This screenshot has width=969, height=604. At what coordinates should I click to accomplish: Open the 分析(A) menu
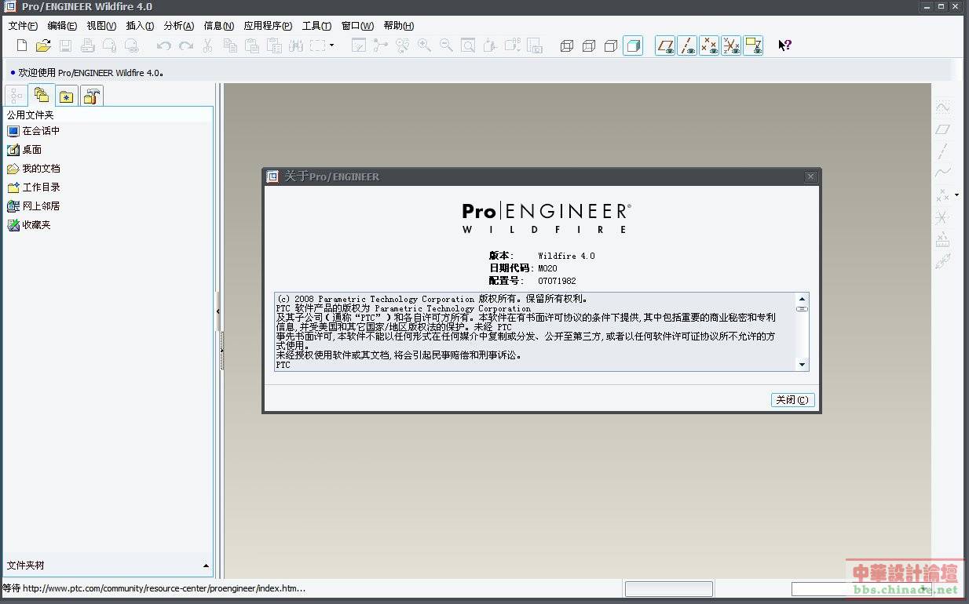pyautogui.click(x=178, y=26)
